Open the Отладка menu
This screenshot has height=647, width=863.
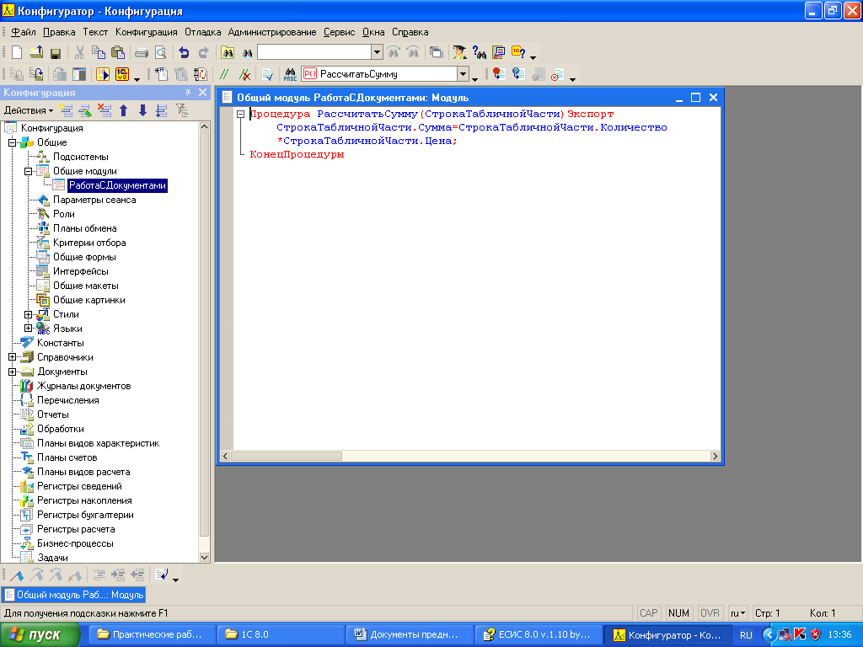202,32
